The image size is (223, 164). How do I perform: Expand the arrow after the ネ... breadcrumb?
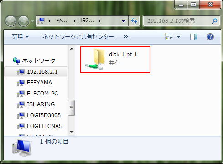[75, 21]
